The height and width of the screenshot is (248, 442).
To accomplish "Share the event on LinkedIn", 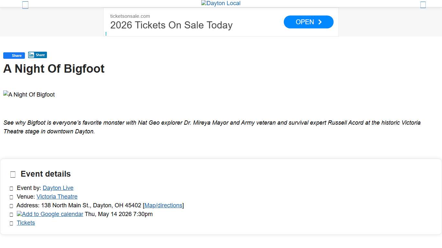I will (x=38, y=55).
